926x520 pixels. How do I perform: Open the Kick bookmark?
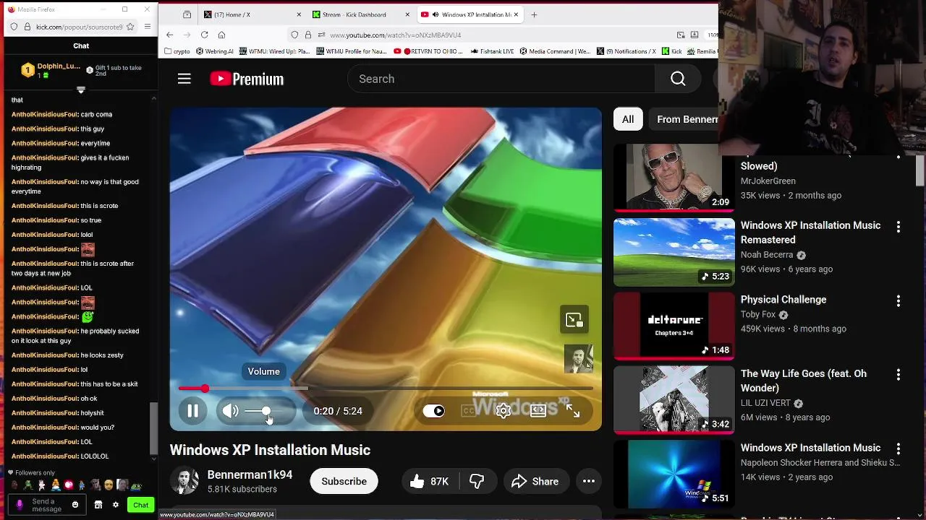point(672,51)
